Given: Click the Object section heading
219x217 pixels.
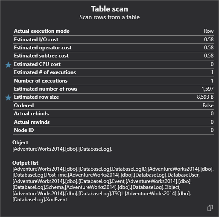Looking at the screenshot, I should click(x=20, y=143).
